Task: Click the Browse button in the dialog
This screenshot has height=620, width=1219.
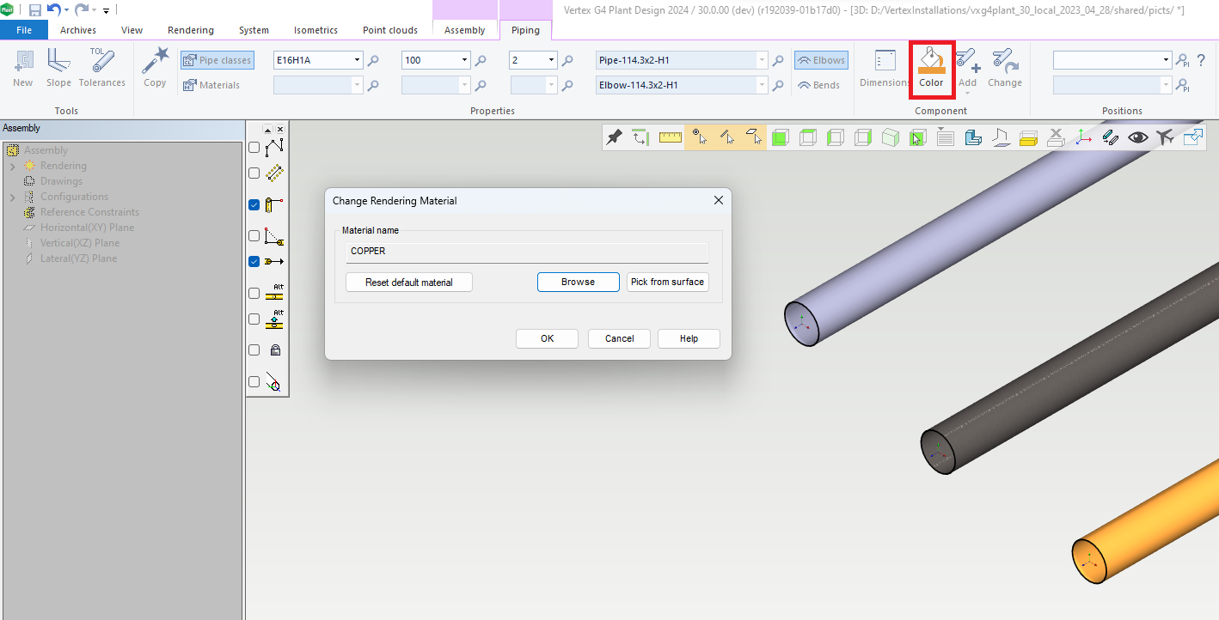Action: click(578, 282)
